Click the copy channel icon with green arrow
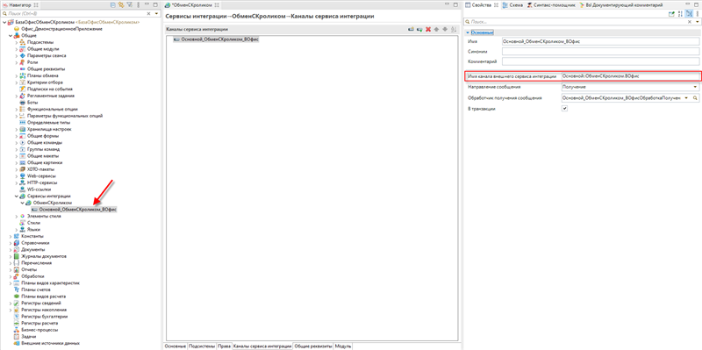 [x=419, y=29]
